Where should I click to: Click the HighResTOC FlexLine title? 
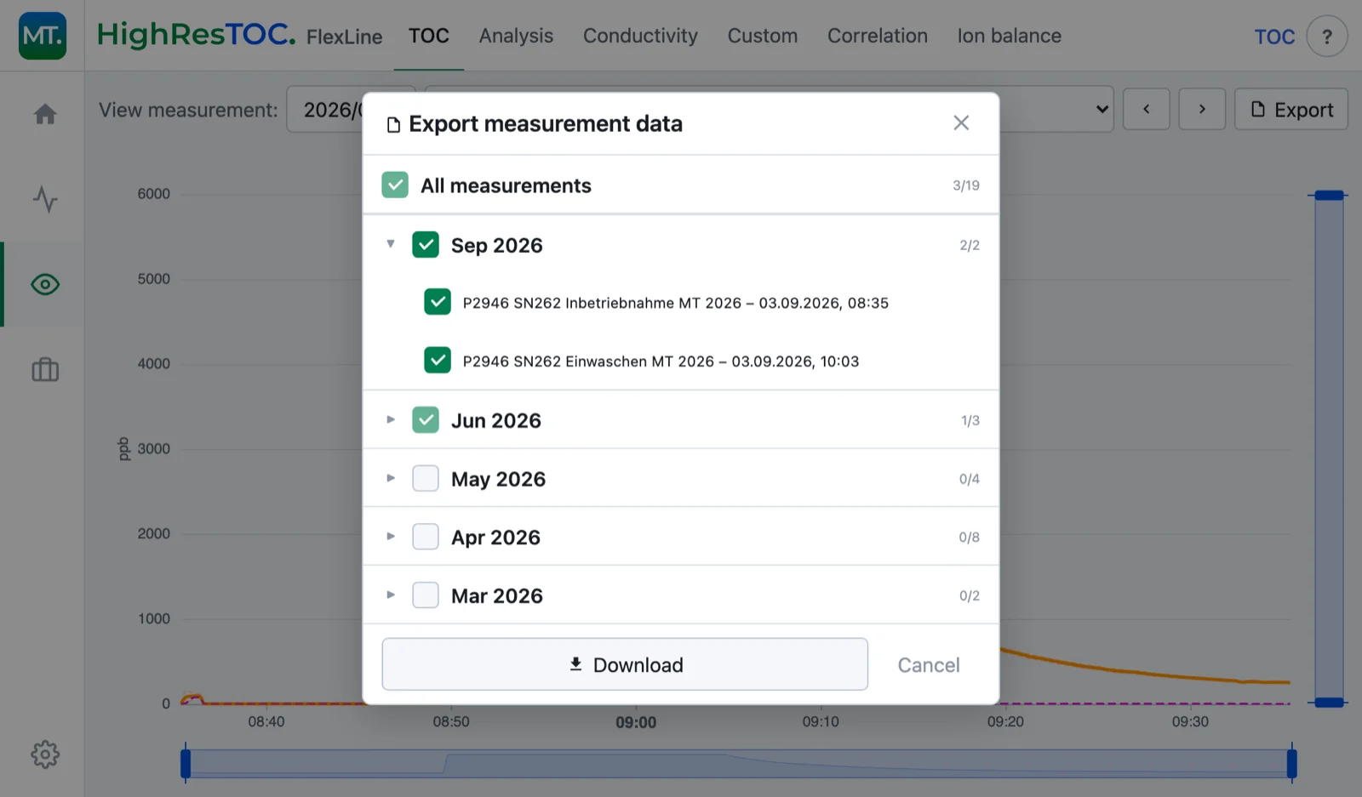(239, 35)
